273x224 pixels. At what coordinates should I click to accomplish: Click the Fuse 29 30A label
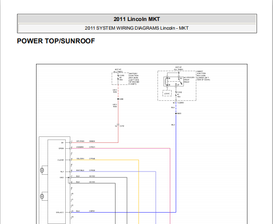pos(122,78)
